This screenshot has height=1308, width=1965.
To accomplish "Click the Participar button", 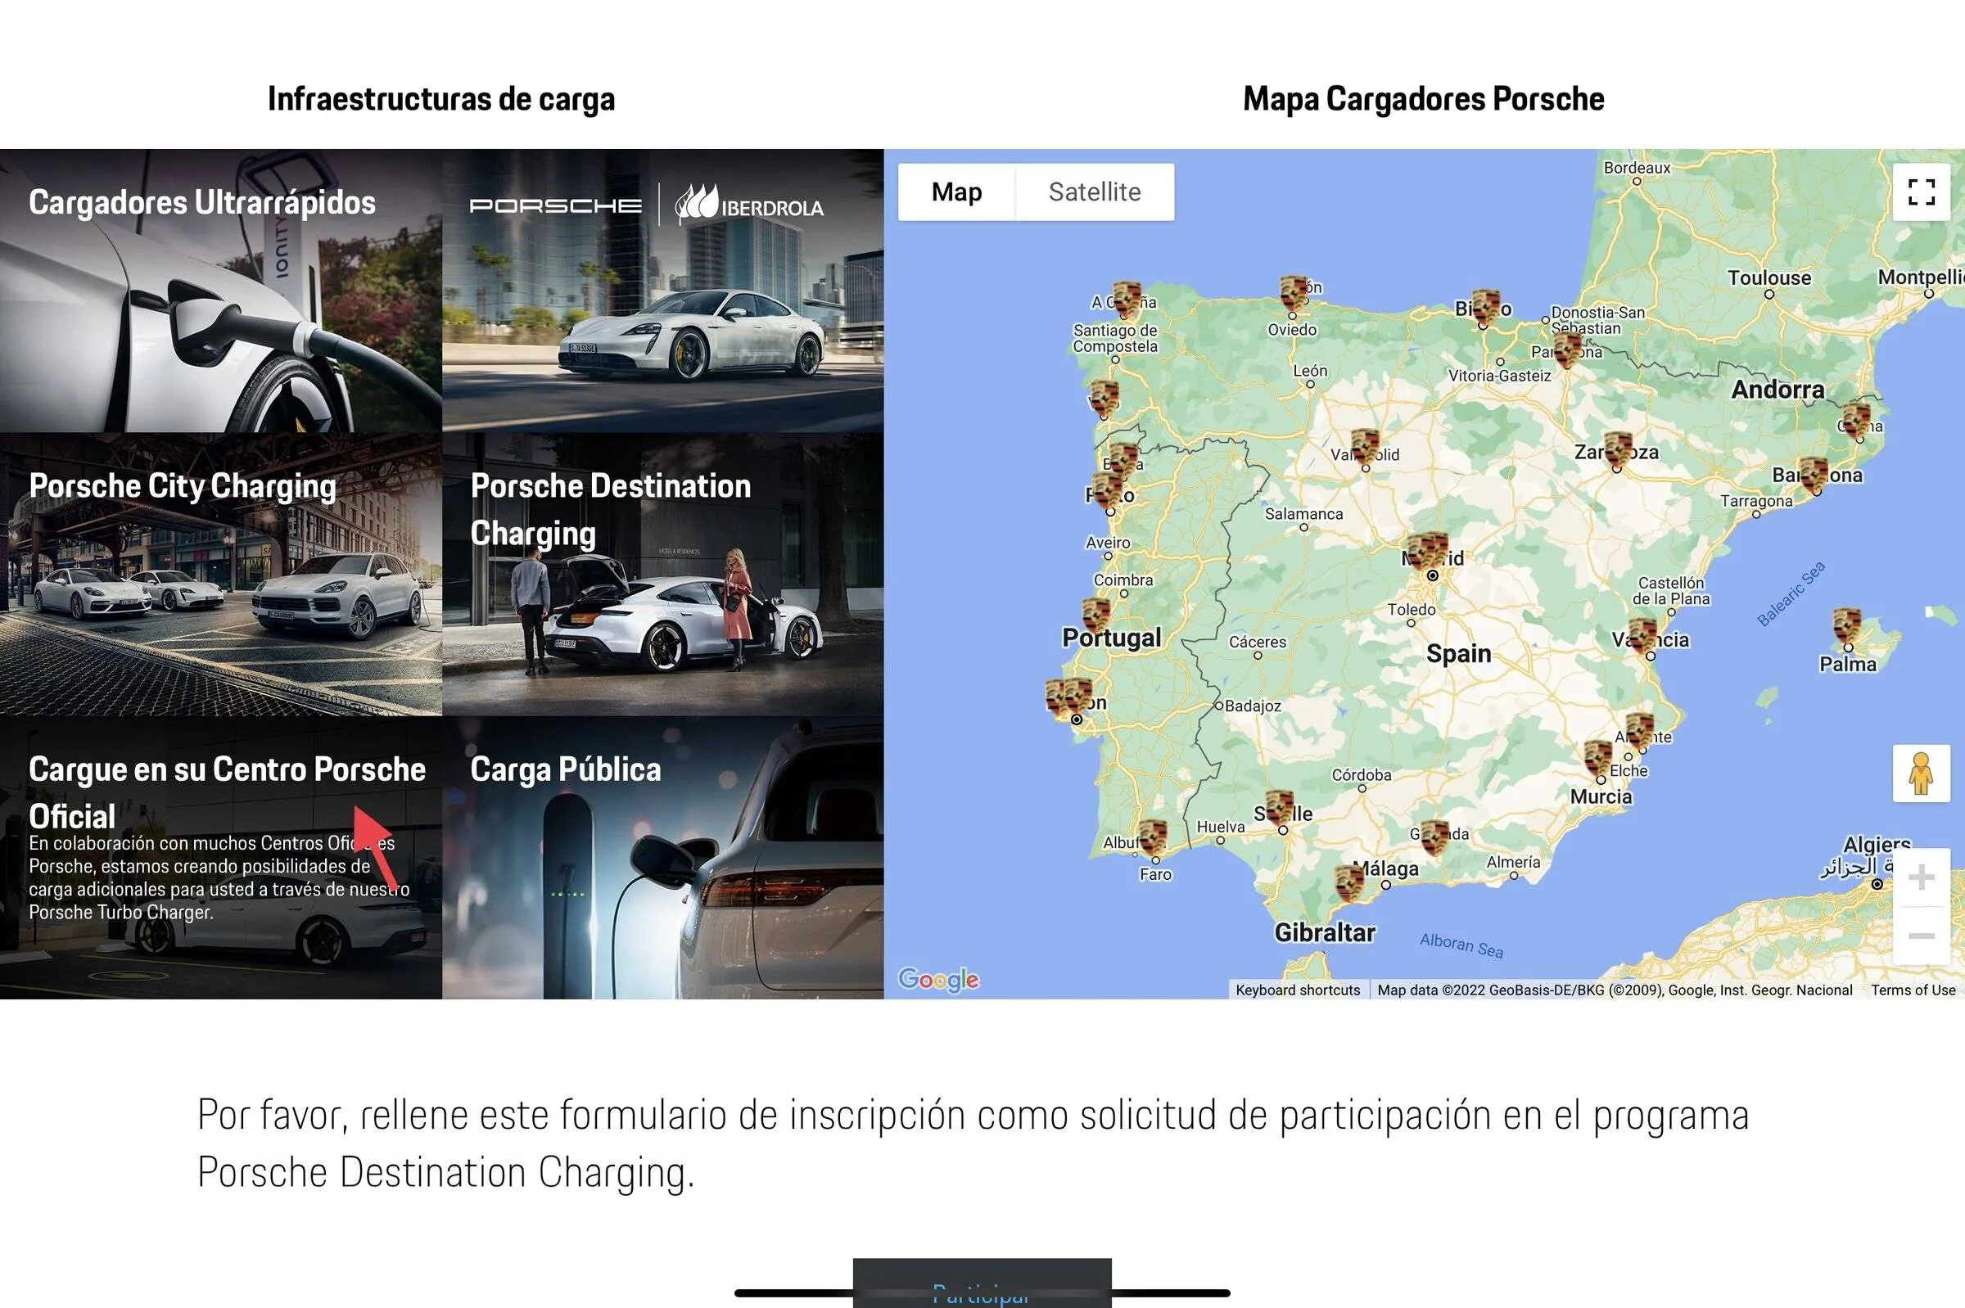I will click(x=982, y=1284).
